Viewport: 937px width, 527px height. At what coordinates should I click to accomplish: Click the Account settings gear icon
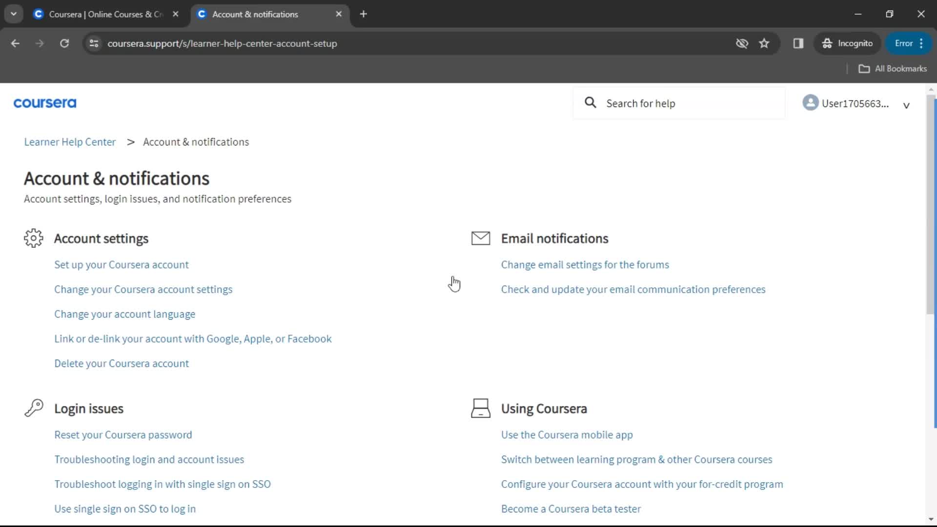[x=34, y=238]
